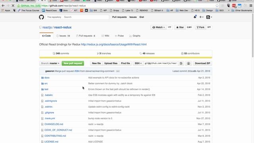Open the .gitignore file
Screen dimensions: 254x143
tap(49, 113)
